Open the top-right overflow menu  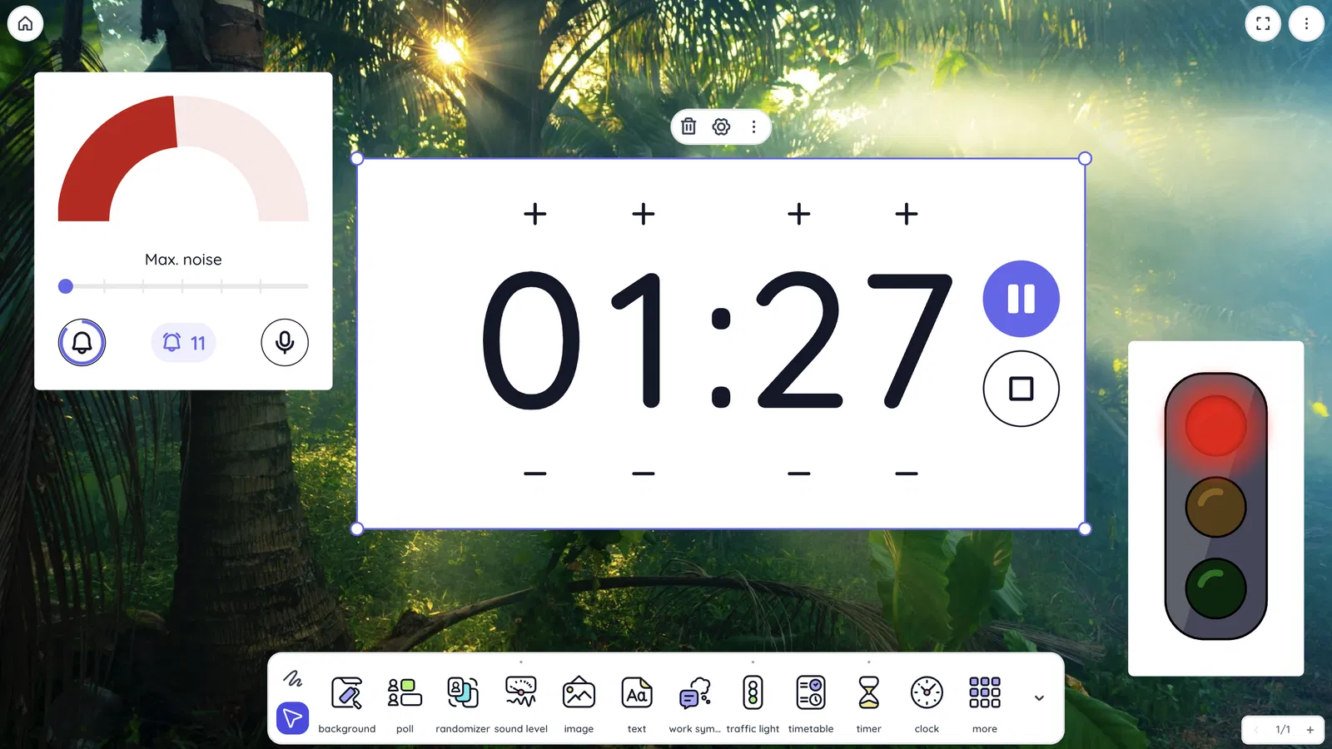click(x=1306, y=22)
